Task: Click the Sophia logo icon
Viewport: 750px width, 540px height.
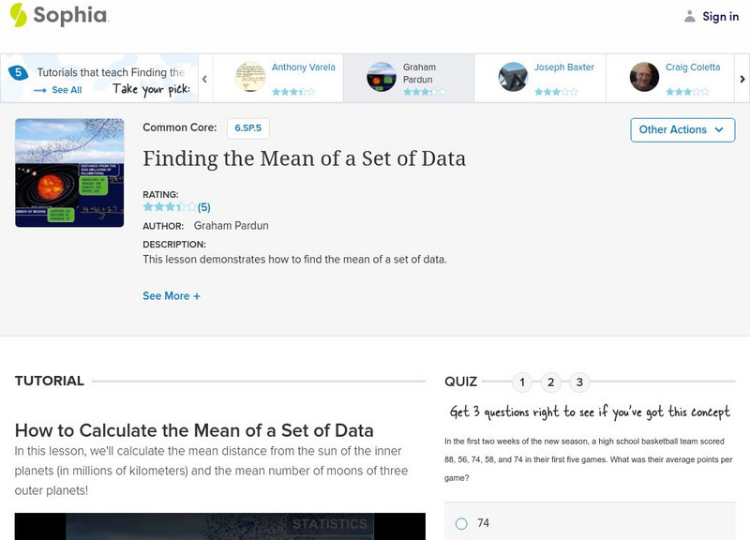Action: pos(18,15)
